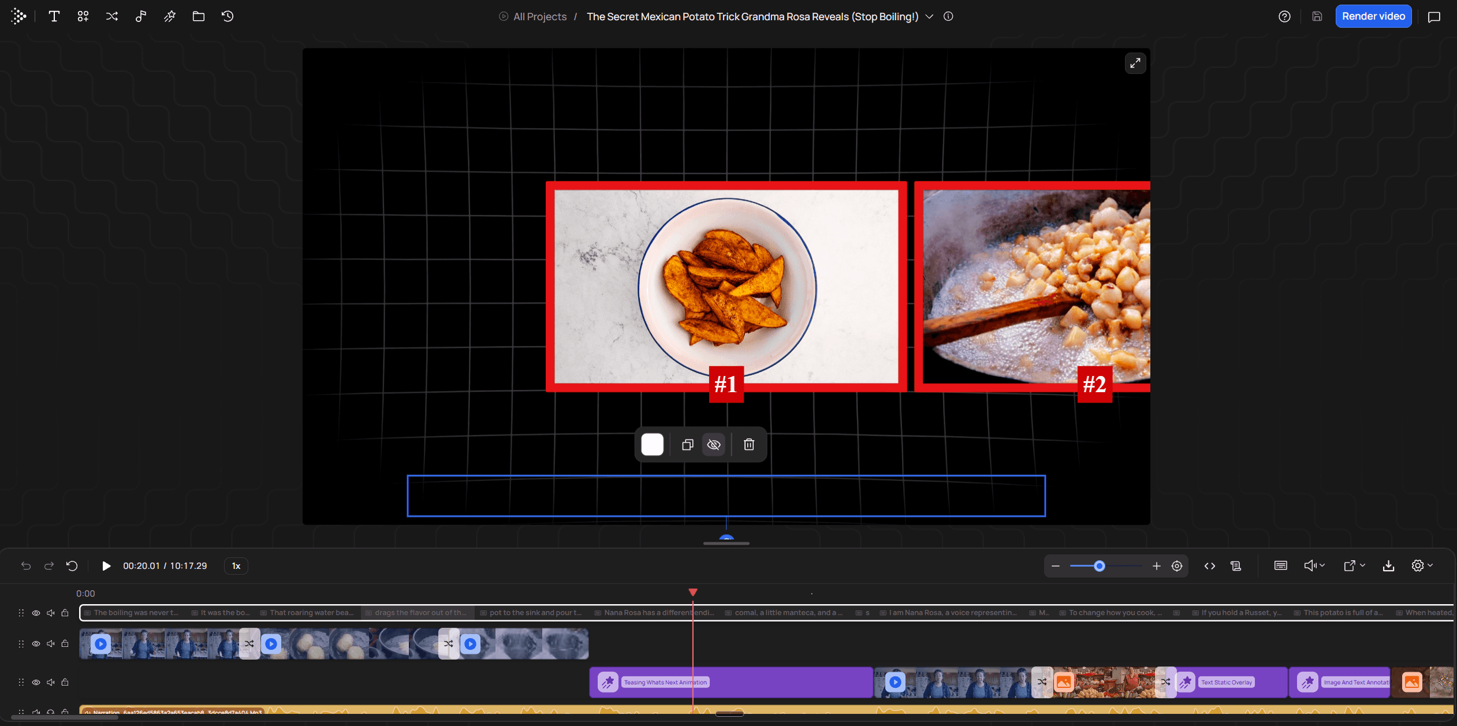Click the Render video button
Image resolution: width=1457 pixels, height=726 pixels.
[1373, 16]
